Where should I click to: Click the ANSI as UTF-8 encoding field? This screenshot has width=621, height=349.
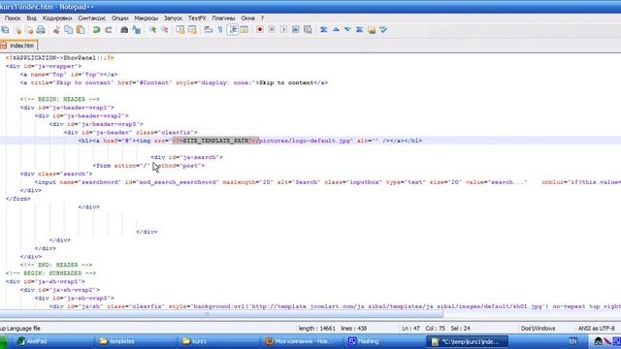click(x=596, y=329)
